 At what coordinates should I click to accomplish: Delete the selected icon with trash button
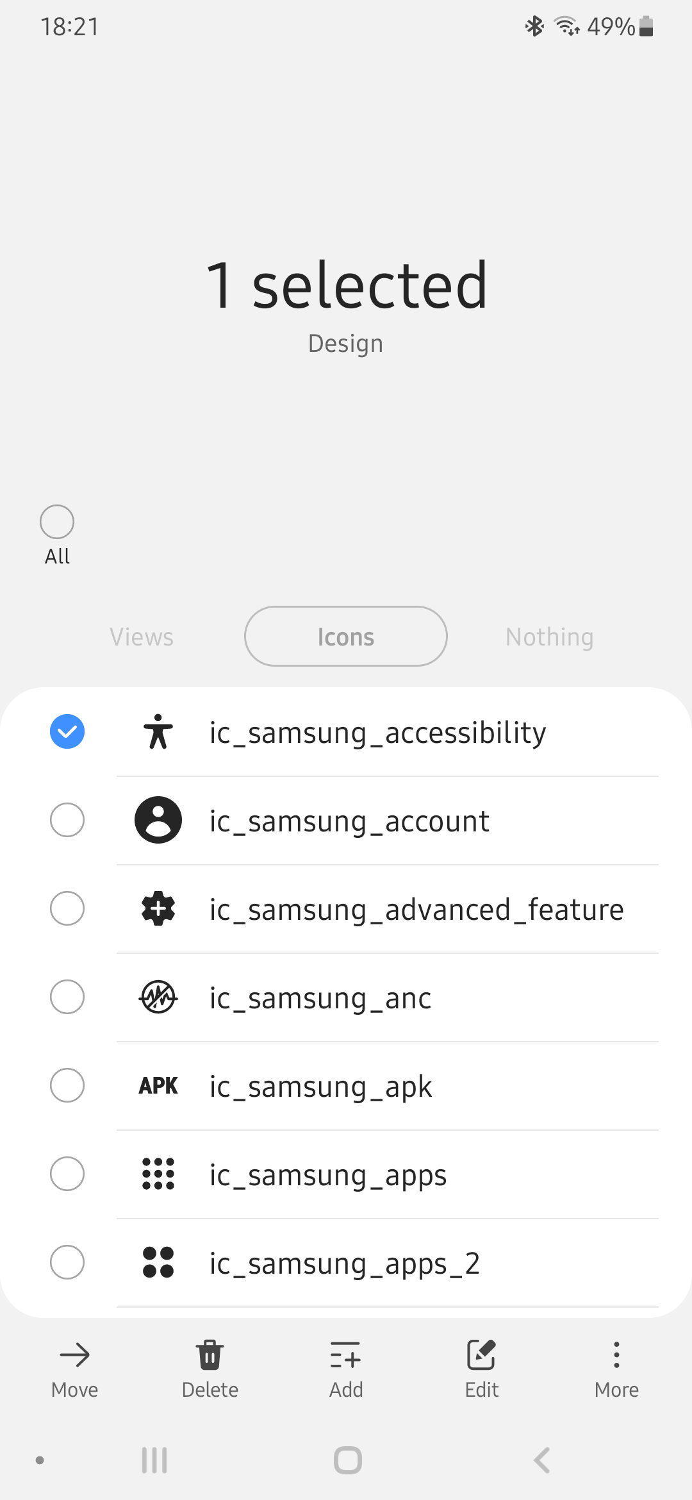click(x=210, y=1355)
